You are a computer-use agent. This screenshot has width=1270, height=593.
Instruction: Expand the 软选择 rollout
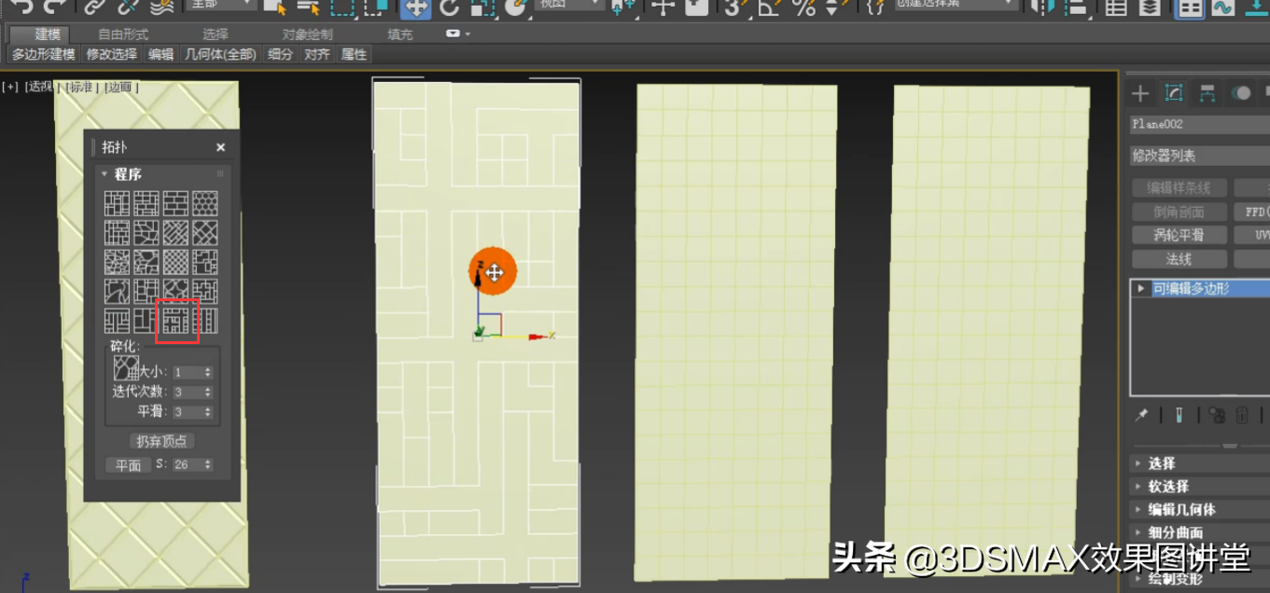click(1200, 487)
